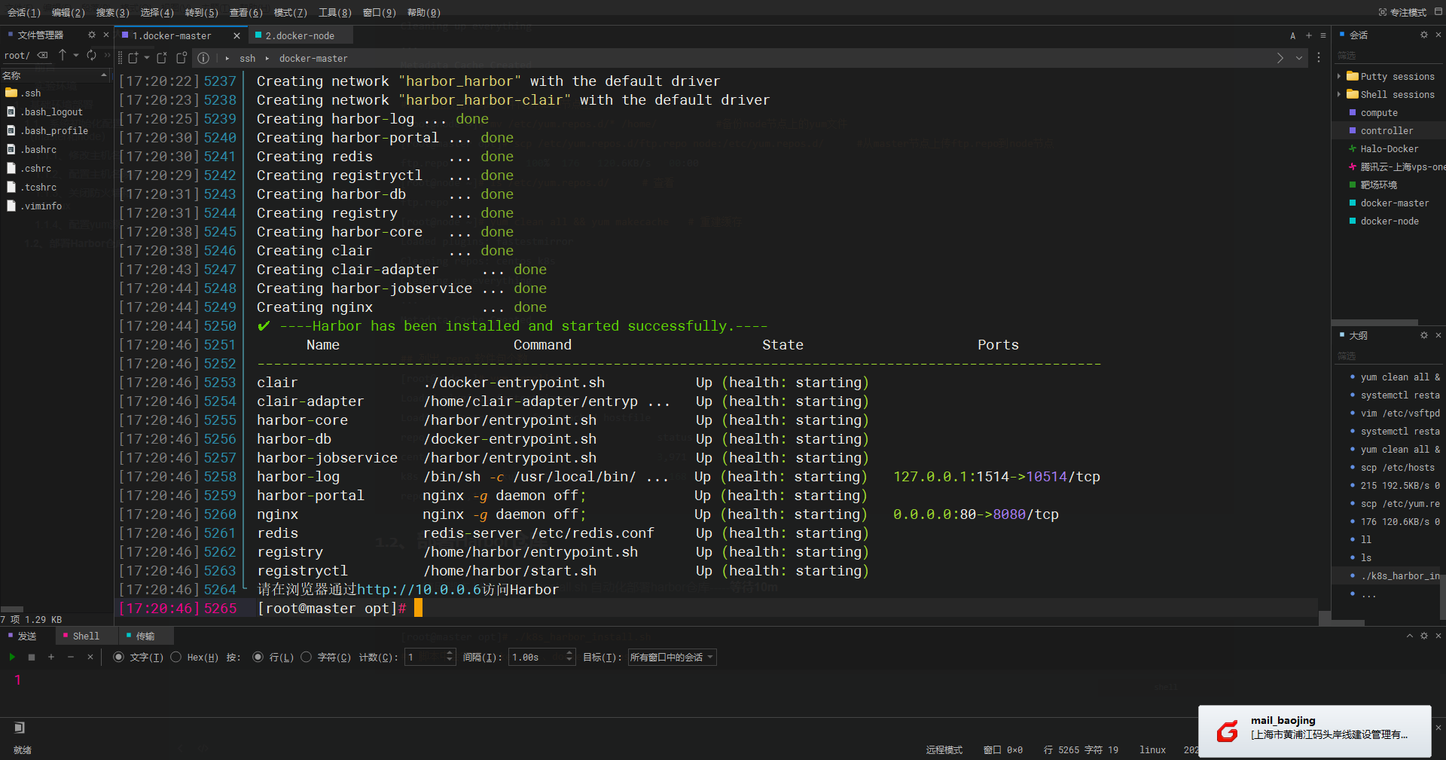Open the tab list hamburger menu
Screen dimensions: 1446x760
[x=1323, y=35]
